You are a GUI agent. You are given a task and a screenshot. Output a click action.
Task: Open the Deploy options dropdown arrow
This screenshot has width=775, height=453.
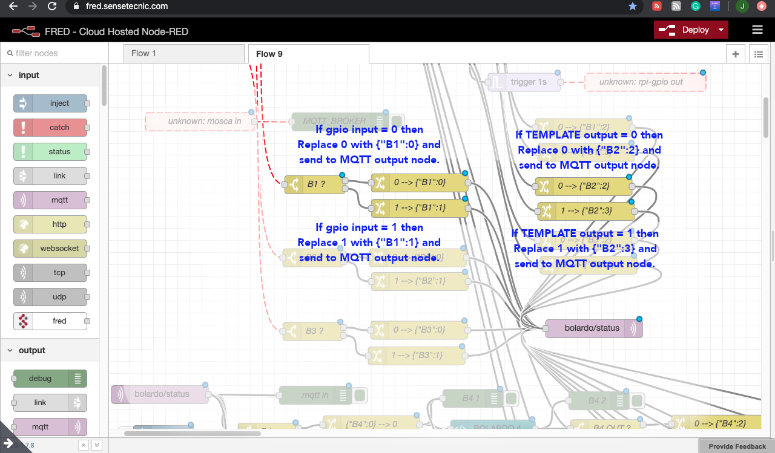[721, 29]
